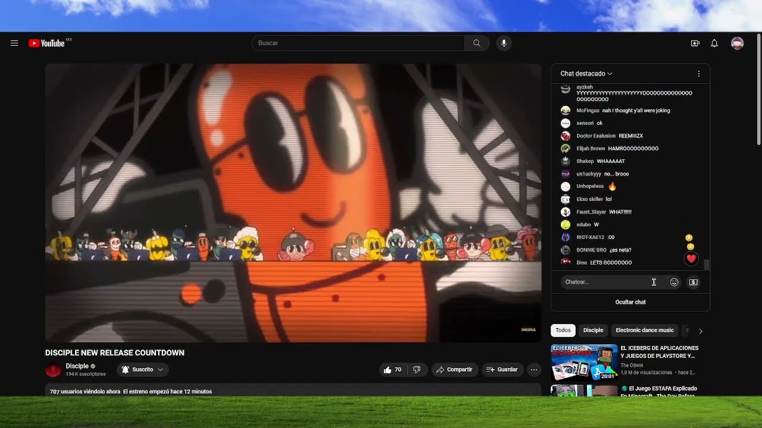Open the emoji picker in chat
The height and width of the screenshot is (428, 762).
tap(674, 282)
